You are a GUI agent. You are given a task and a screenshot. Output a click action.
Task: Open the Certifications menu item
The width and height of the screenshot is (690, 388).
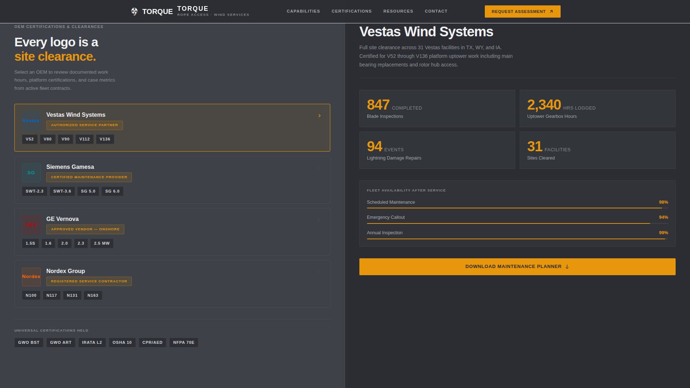click(351, 11)
